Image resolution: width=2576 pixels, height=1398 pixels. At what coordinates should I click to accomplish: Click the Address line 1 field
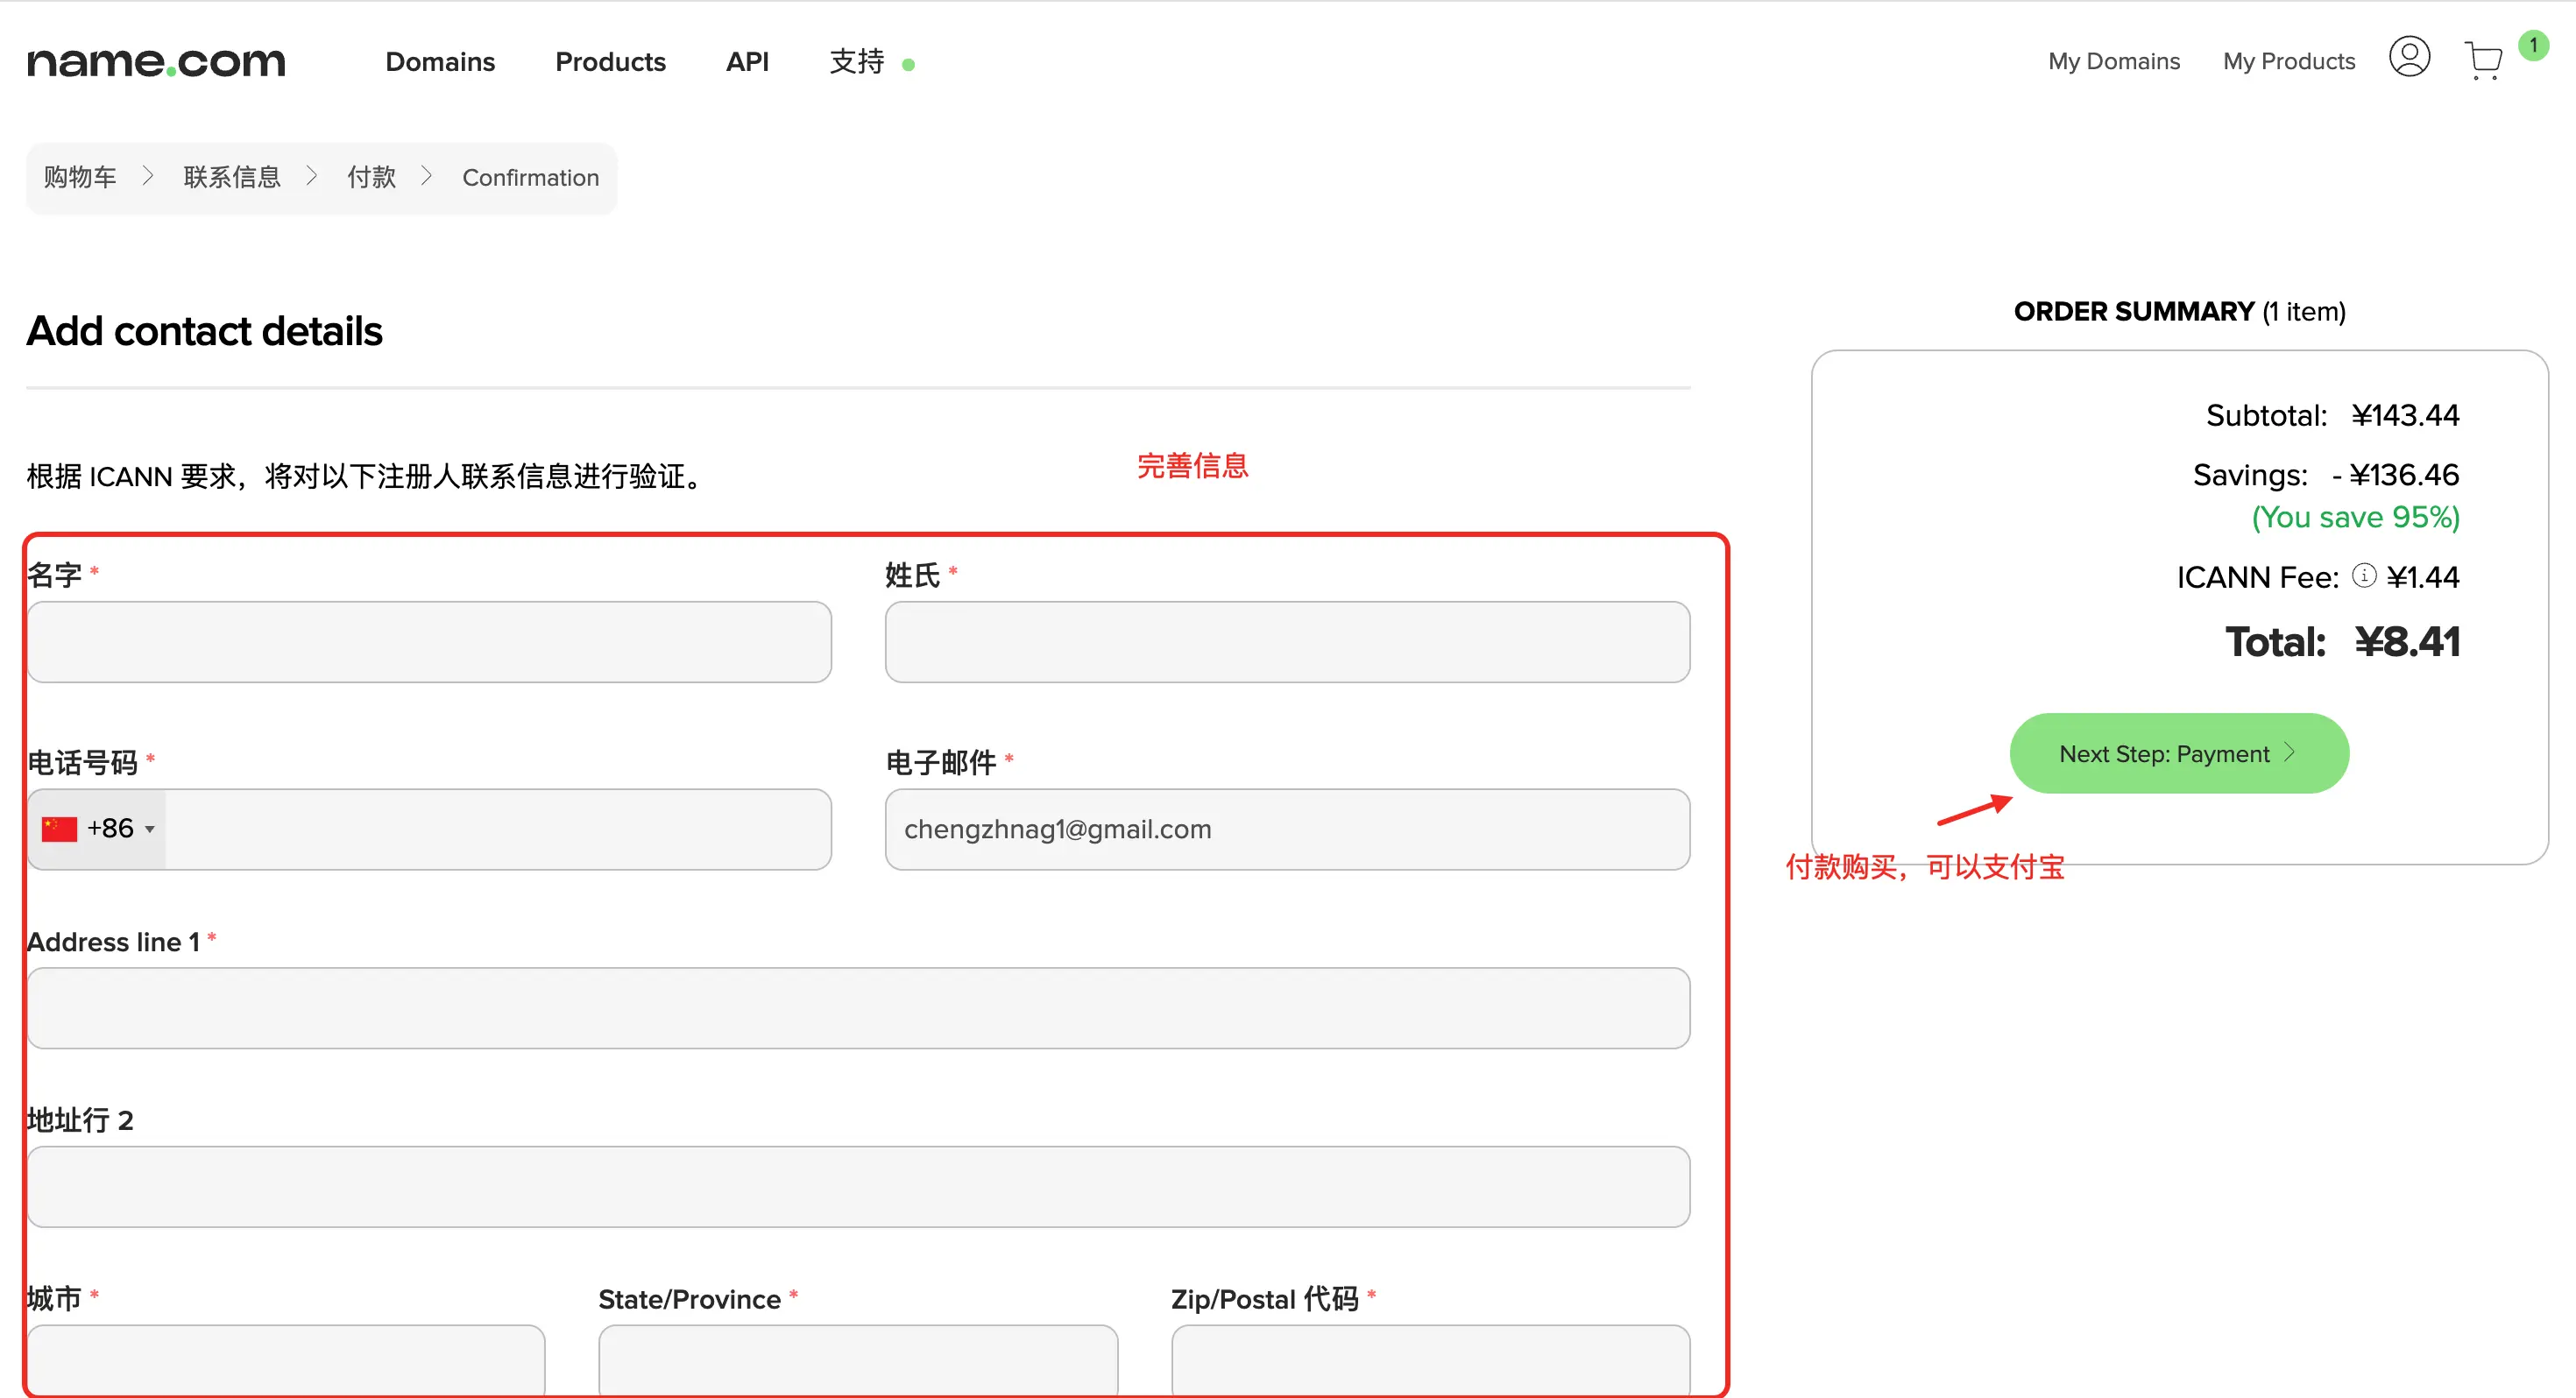pyautogui.click(x=858, y=1008)
